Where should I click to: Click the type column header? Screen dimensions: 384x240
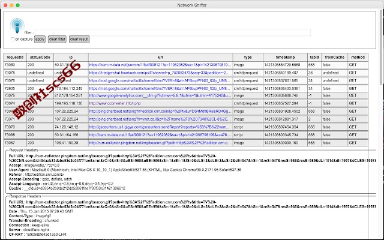pyautogui.click(x=248, y=58)
